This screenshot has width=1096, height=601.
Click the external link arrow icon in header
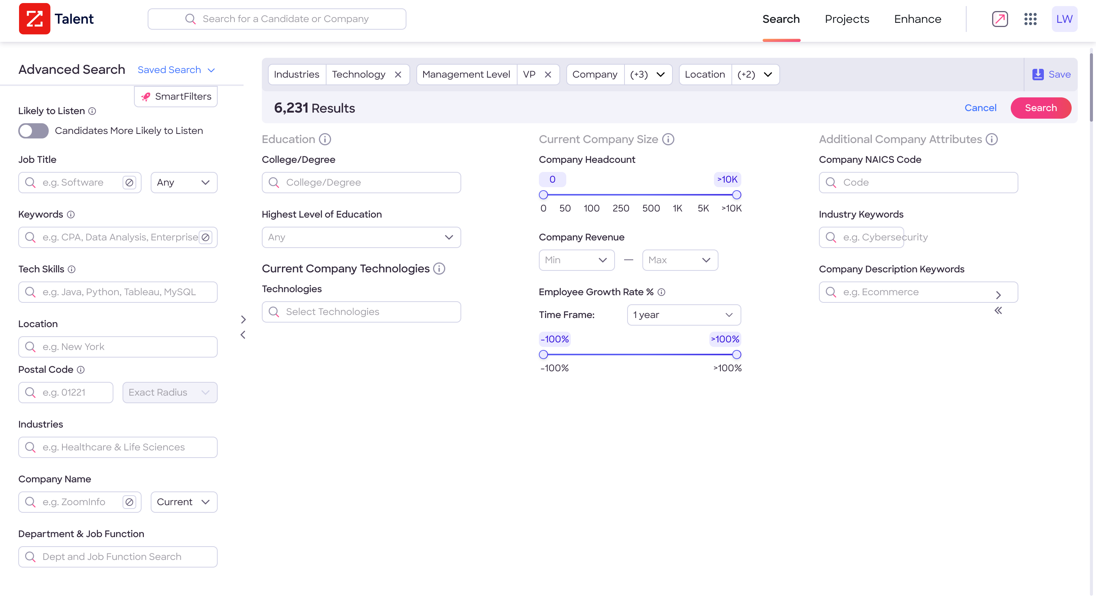point(999,19)
